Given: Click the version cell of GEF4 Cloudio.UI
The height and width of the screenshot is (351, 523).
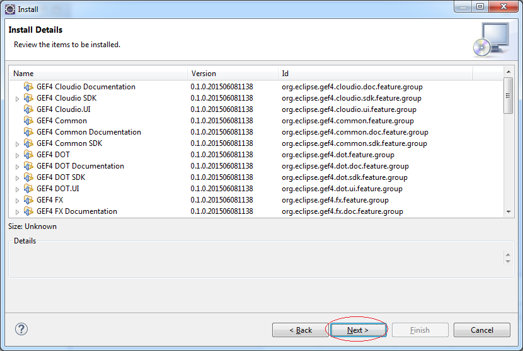Looking at the screenshot, I should pyautogui.click(x=222, y=109).
